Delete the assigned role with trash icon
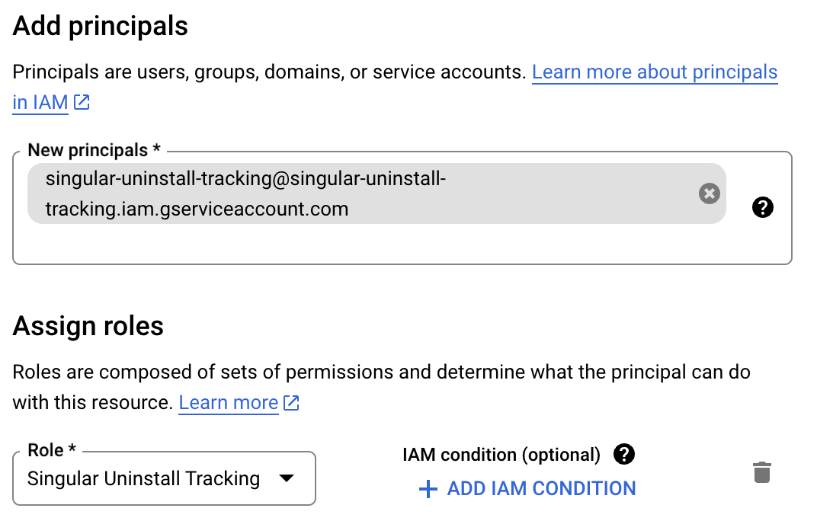The width and height of the screenshot is (817, 521). point(762,472)
